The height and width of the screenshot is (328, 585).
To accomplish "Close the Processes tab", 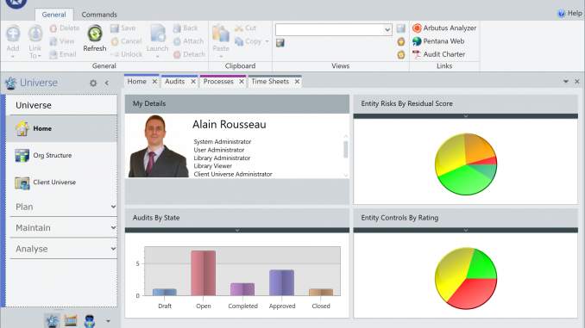I will click(x=242, y=82).
